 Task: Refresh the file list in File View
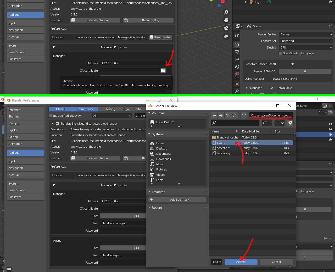pos(234,115)
